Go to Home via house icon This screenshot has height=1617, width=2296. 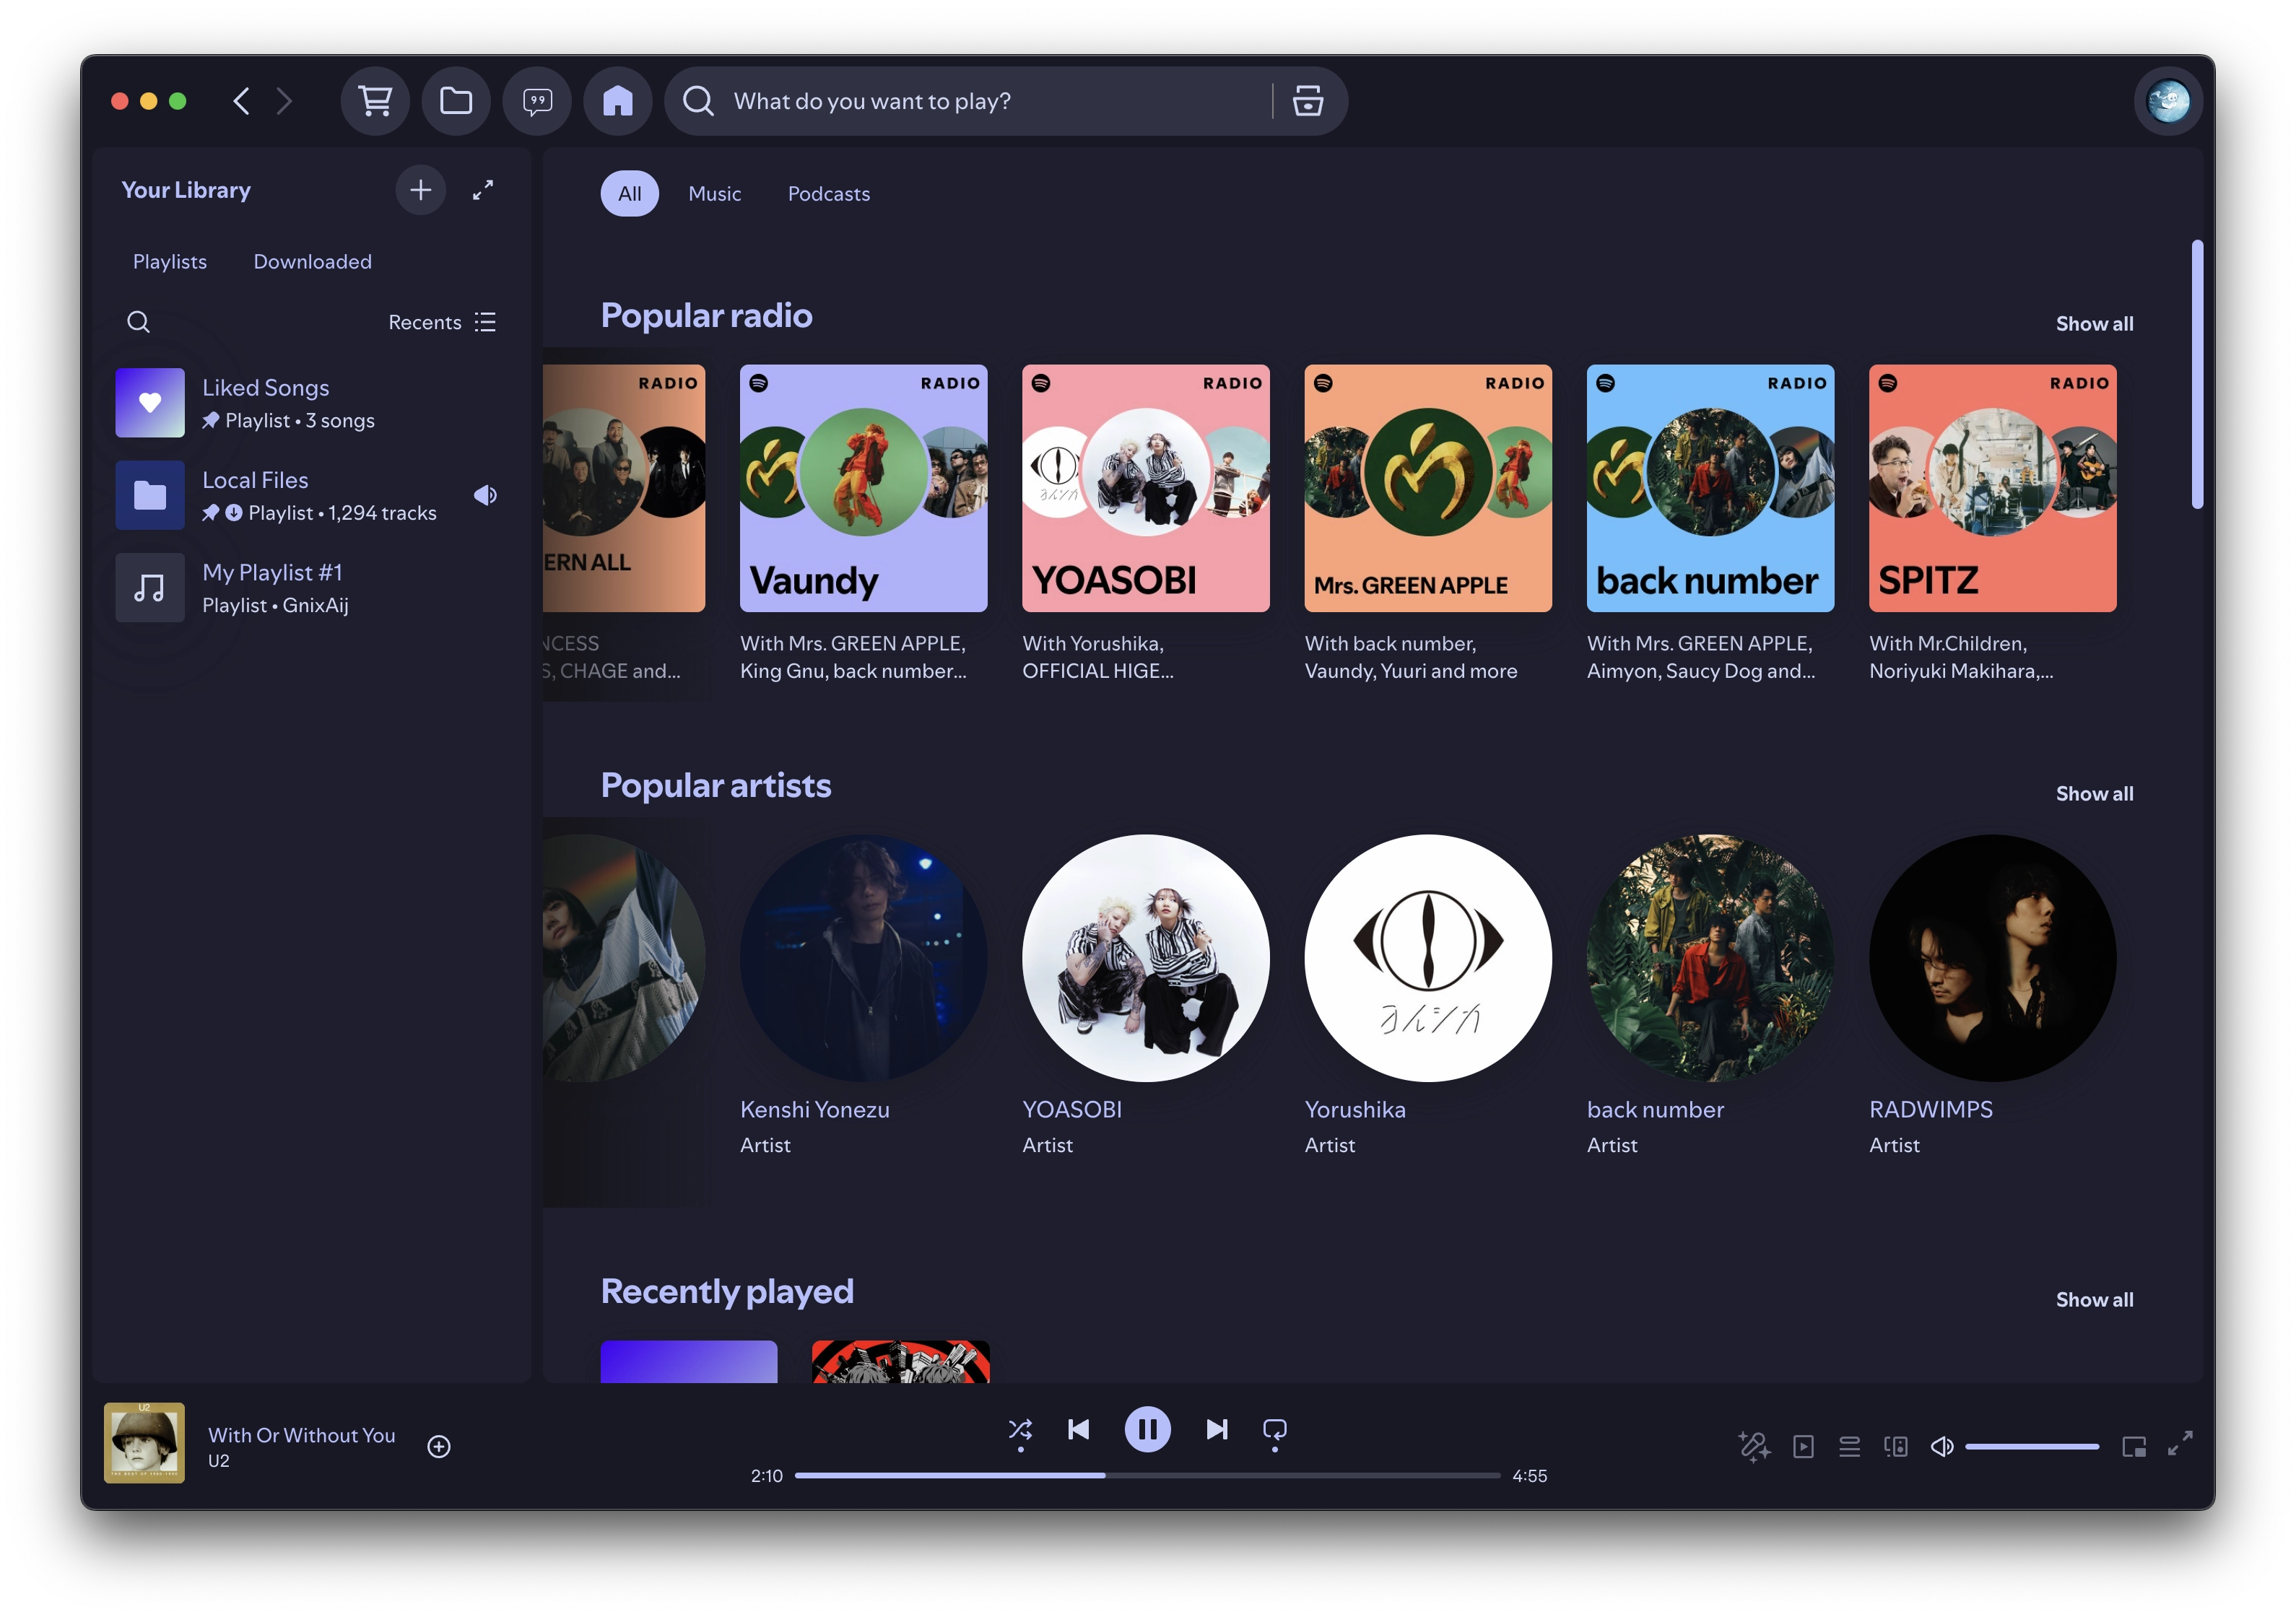point(618,101)
